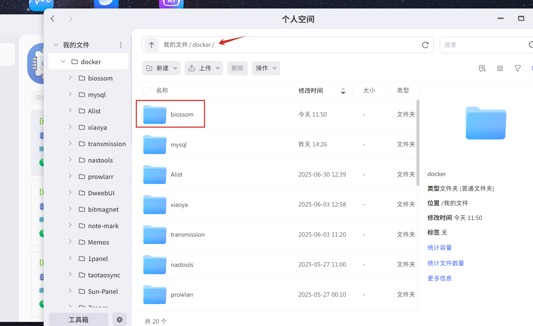Refresh the current folder listing
This screenshot has height=326, width=533.
coord(425,45)
